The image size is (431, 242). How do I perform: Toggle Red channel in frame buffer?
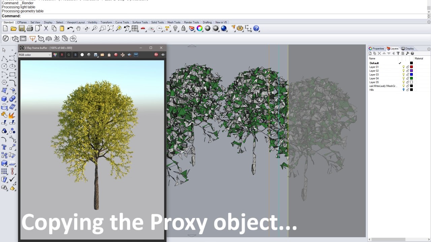(62, 55)
